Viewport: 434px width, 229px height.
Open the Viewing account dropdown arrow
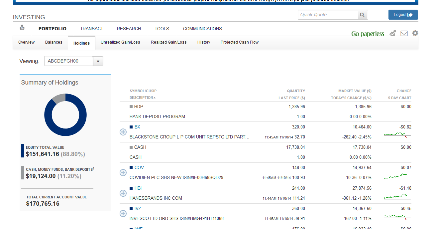[x=98, y=61]
